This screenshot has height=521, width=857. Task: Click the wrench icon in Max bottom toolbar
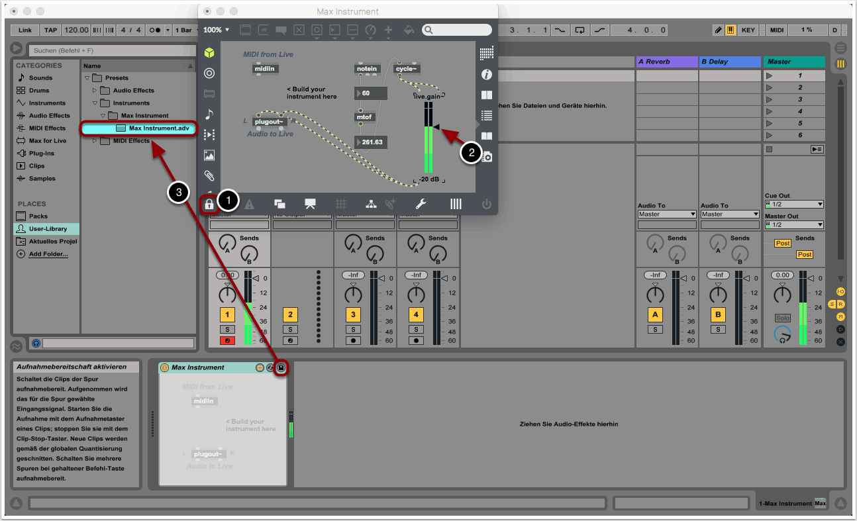click(x=421, y=204)
